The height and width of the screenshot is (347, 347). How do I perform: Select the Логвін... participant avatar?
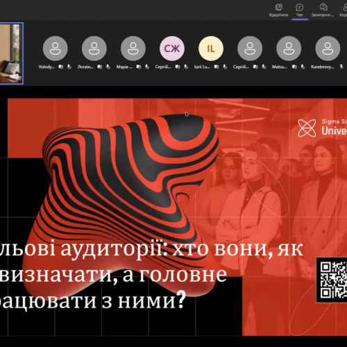[x=94, y=49]
